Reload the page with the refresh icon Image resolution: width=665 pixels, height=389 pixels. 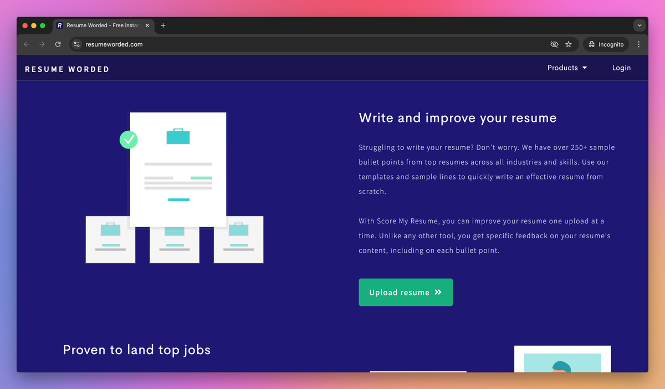pyautogui.click(x=58, y=44)
